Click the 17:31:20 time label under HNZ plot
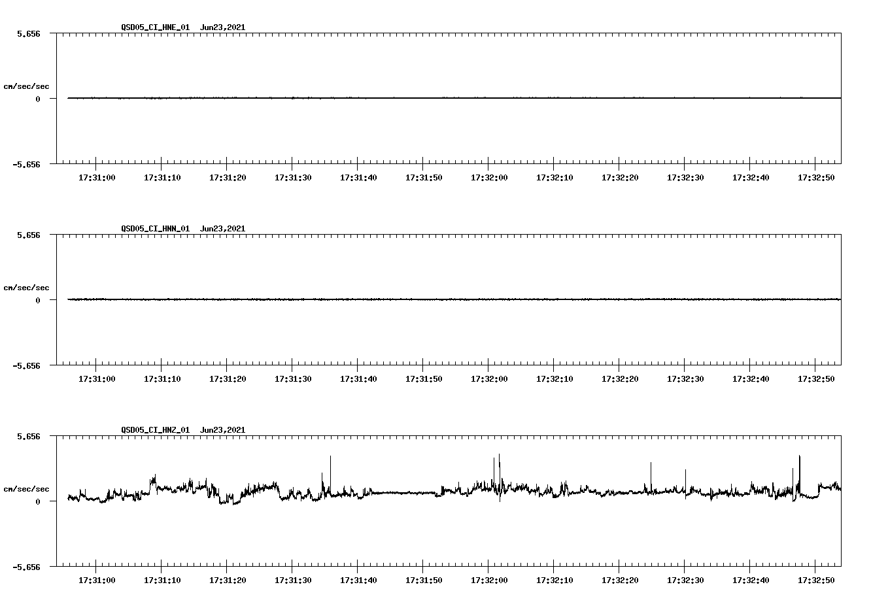Viewport: 888px width, 604px height. click(x=228, y=580)
